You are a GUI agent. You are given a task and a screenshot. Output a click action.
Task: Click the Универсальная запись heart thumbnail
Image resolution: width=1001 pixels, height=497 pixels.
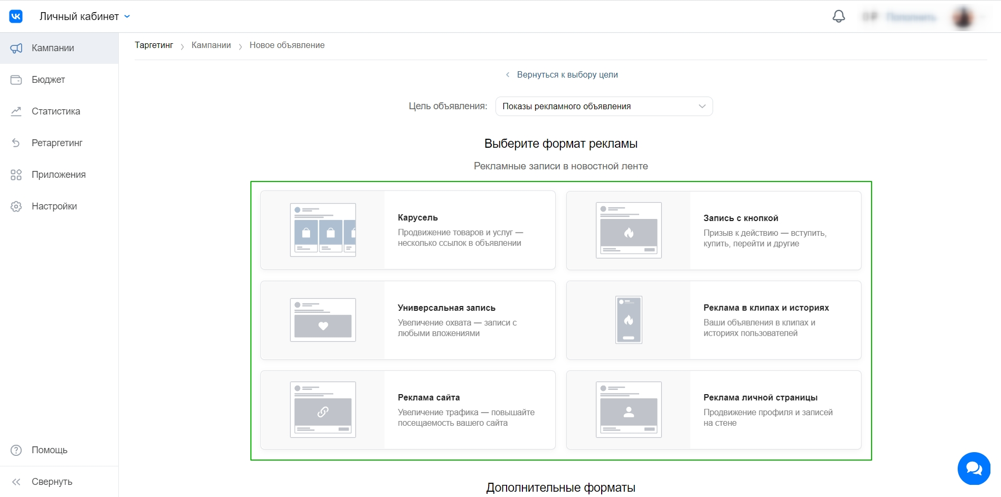click(323, 320)
